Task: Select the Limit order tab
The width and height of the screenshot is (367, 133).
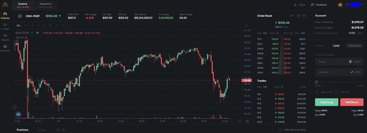Action: (336, 46)
